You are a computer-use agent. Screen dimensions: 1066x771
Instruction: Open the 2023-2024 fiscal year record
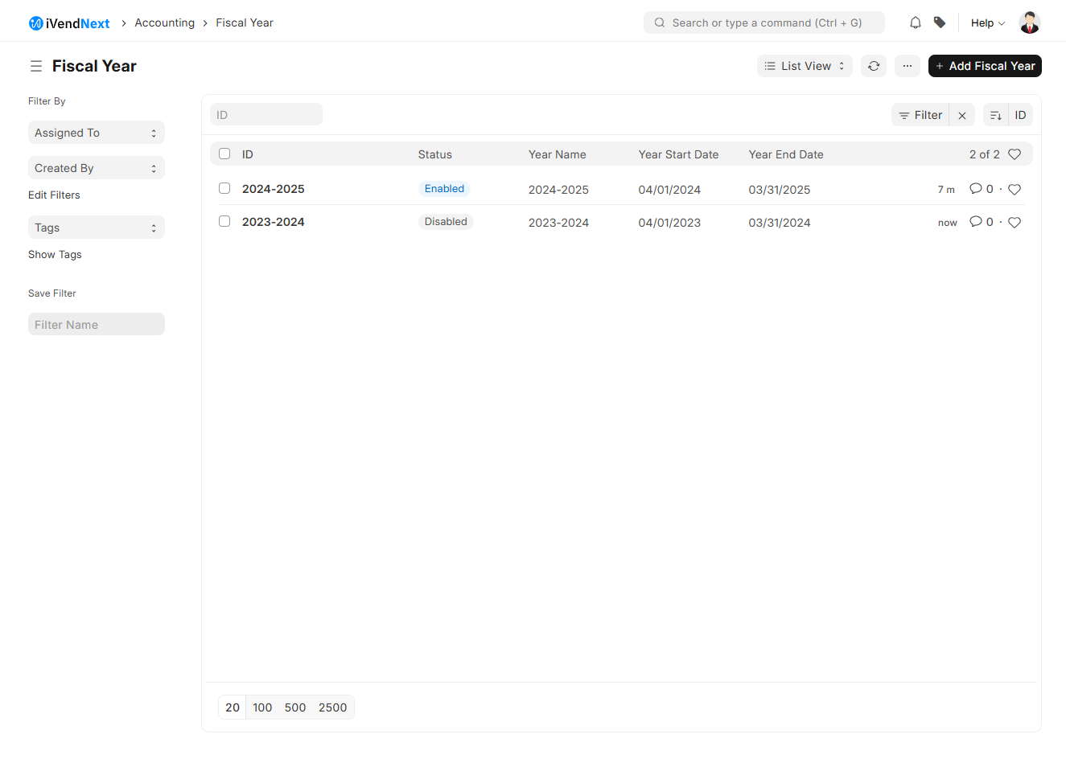point(274,222)
